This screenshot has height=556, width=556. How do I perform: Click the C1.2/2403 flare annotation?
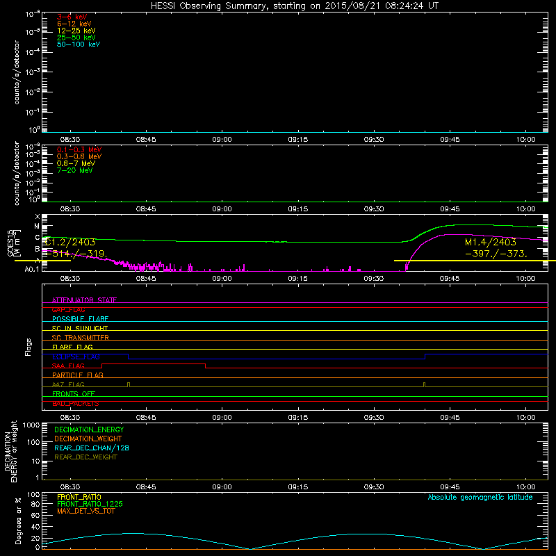(70, 242)
